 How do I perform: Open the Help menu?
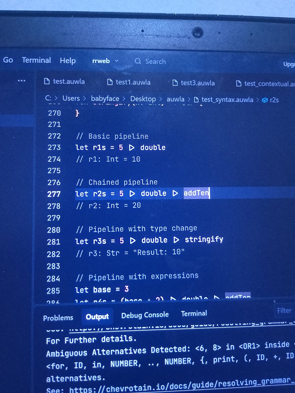click(x=68, y=61)
